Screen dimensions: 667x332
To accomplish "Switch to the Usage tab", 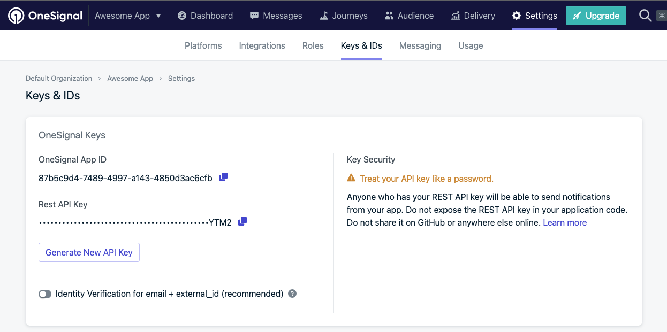I will pyautogui.click(x=471, y=45).
